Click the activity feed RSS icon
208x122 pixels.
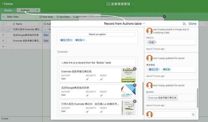(184, 24)
